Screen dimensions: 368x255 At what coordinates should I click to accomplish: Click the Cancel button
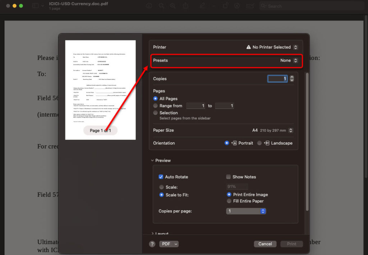(265, 244)
